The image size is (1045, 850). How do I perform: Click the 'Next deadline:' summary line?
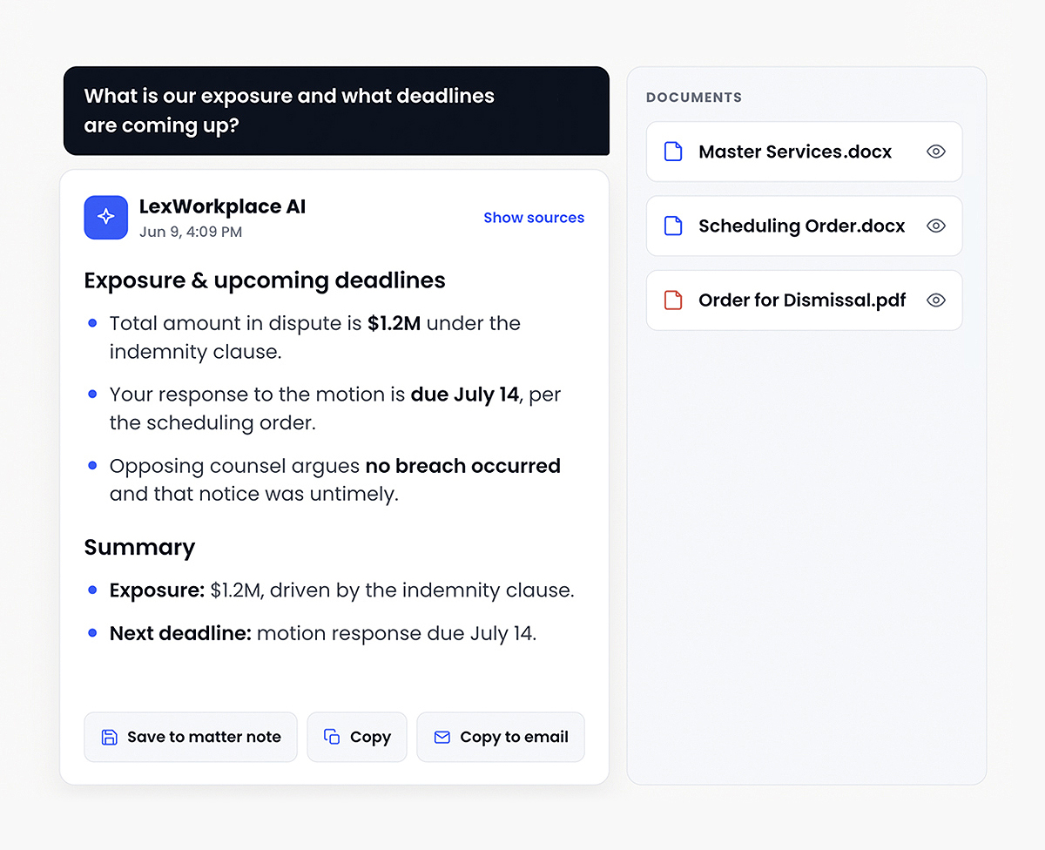pos(323,633)
